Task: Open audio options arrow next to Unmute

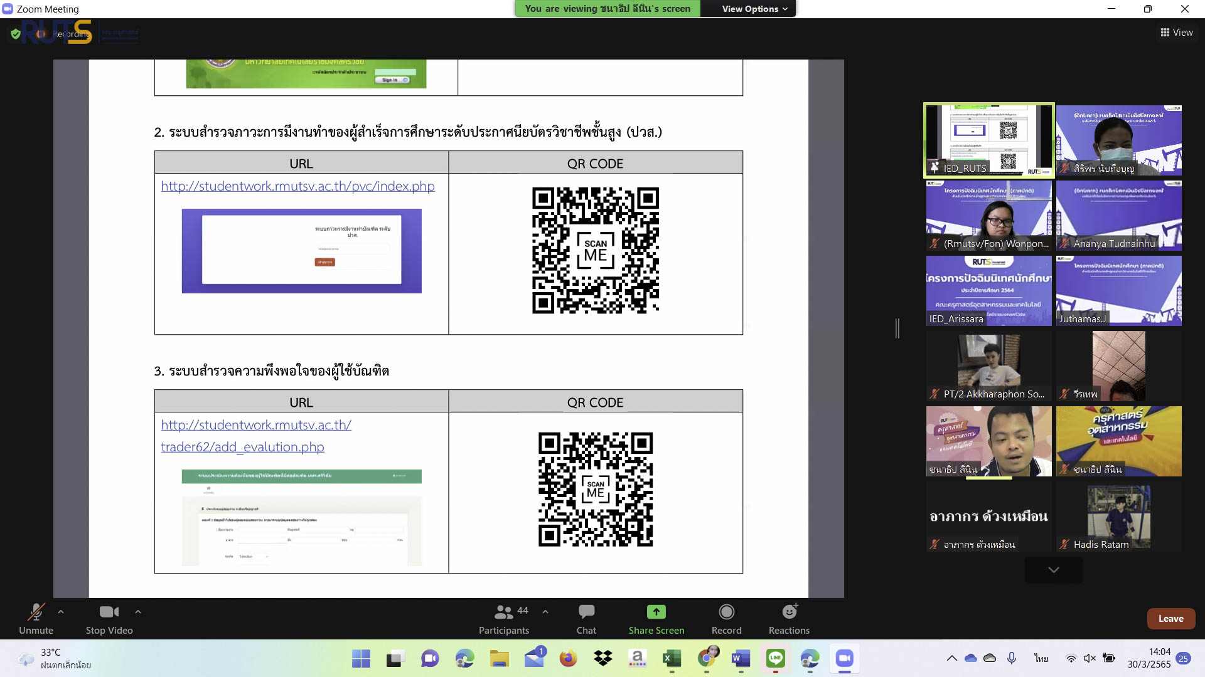Action: click(61, 612)
